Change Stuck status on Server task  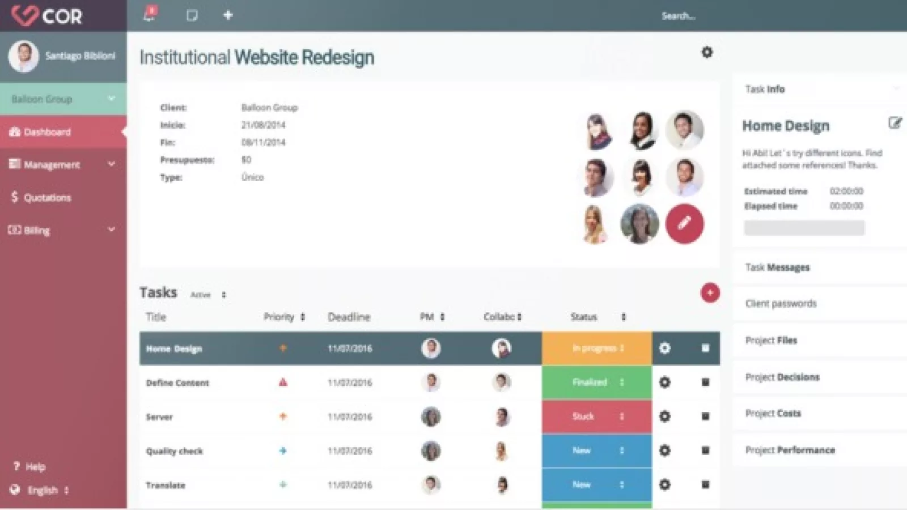[596, 416]
